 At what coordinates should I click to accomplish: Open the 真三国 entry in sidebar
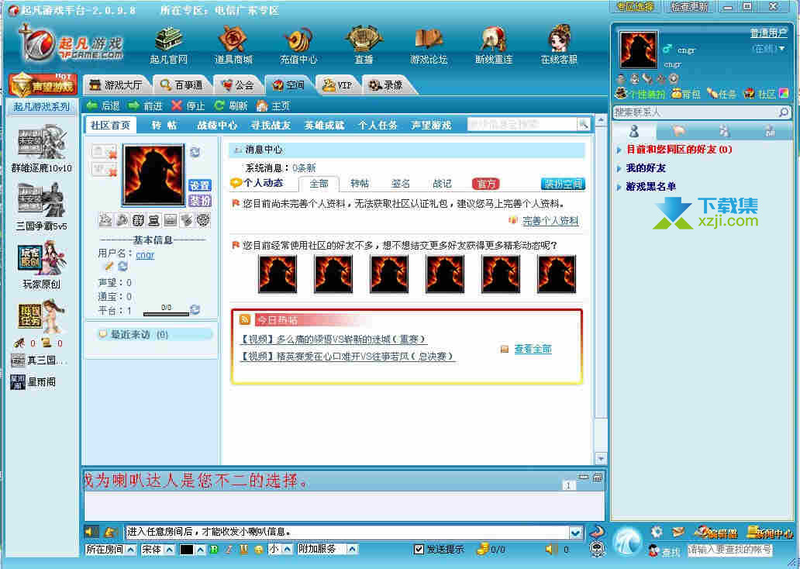[39, 360]
